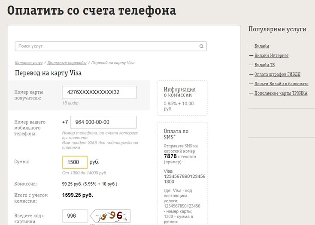Viewport: 315px width, 225px height.
Task: Click the search magnifier icon
Action: pyautogui.click(x=201, y=46)
